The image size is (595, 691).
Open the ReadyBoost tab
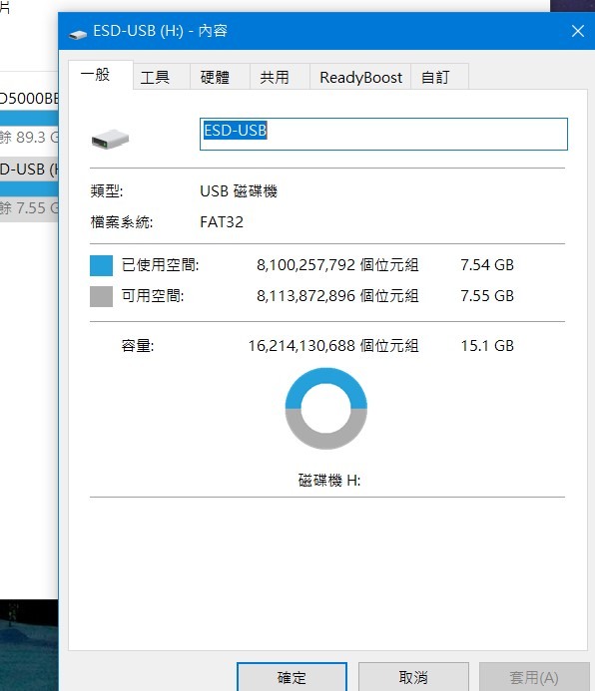click(360, 77)
